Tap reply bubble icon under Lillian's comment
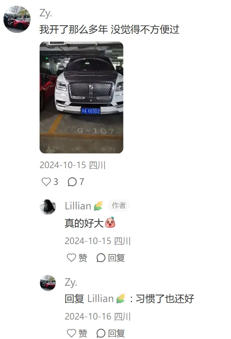 tap(101, 258)
